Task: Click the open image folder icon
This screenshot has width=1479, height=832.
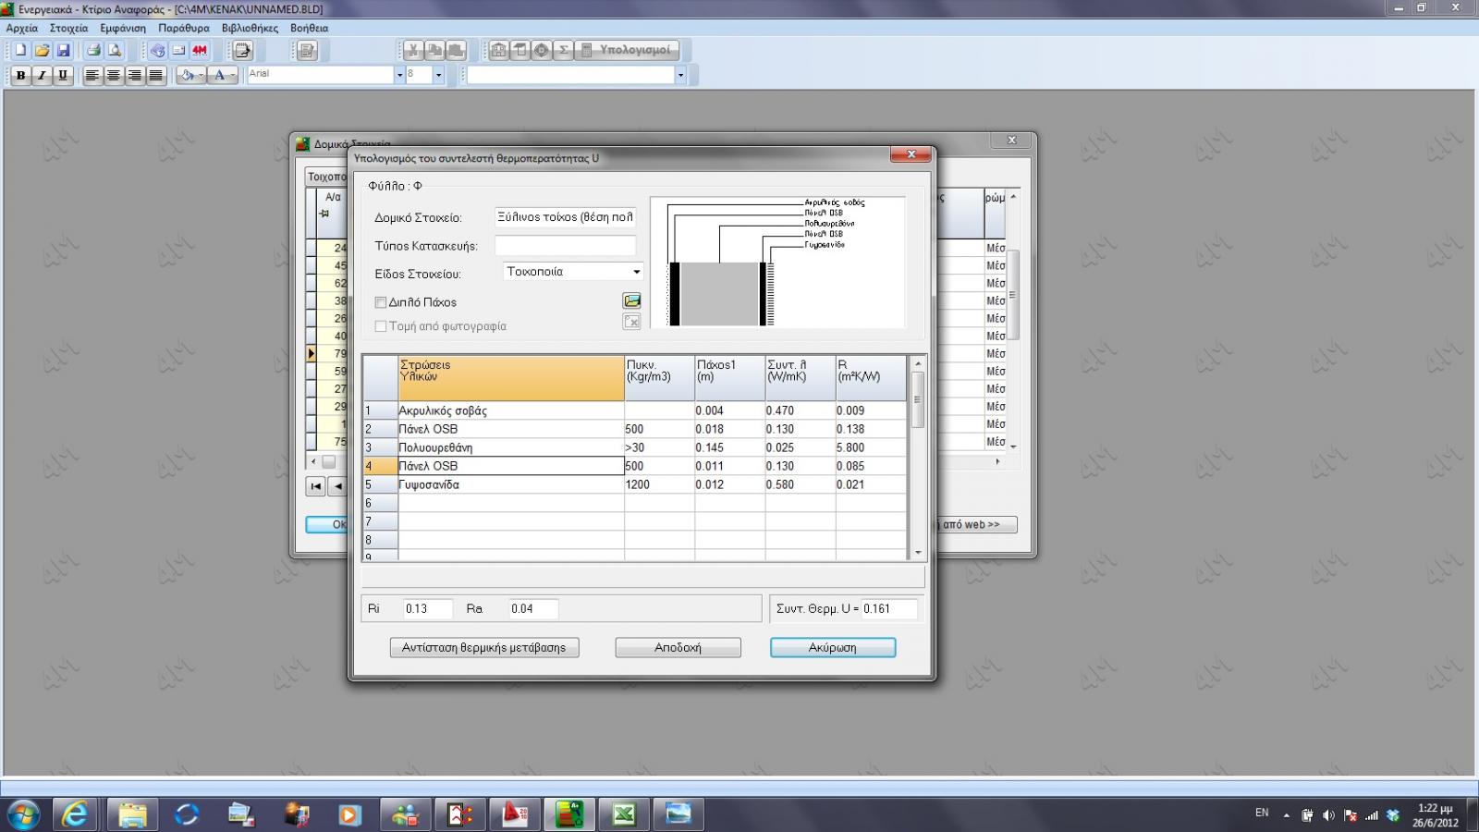Action: coord(631,301)
